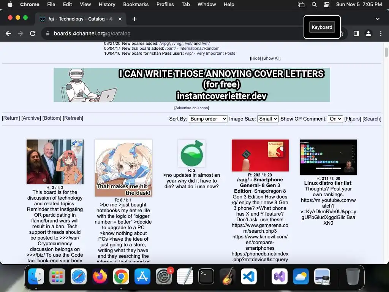The width and height of the screenshot is (389, 292).
Task: Launch Firefox from the dock
Action: click(100, 276)
